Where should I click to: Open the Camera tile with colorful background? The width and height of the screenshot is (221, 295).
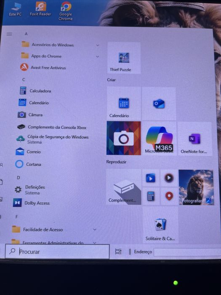point(124,138)
